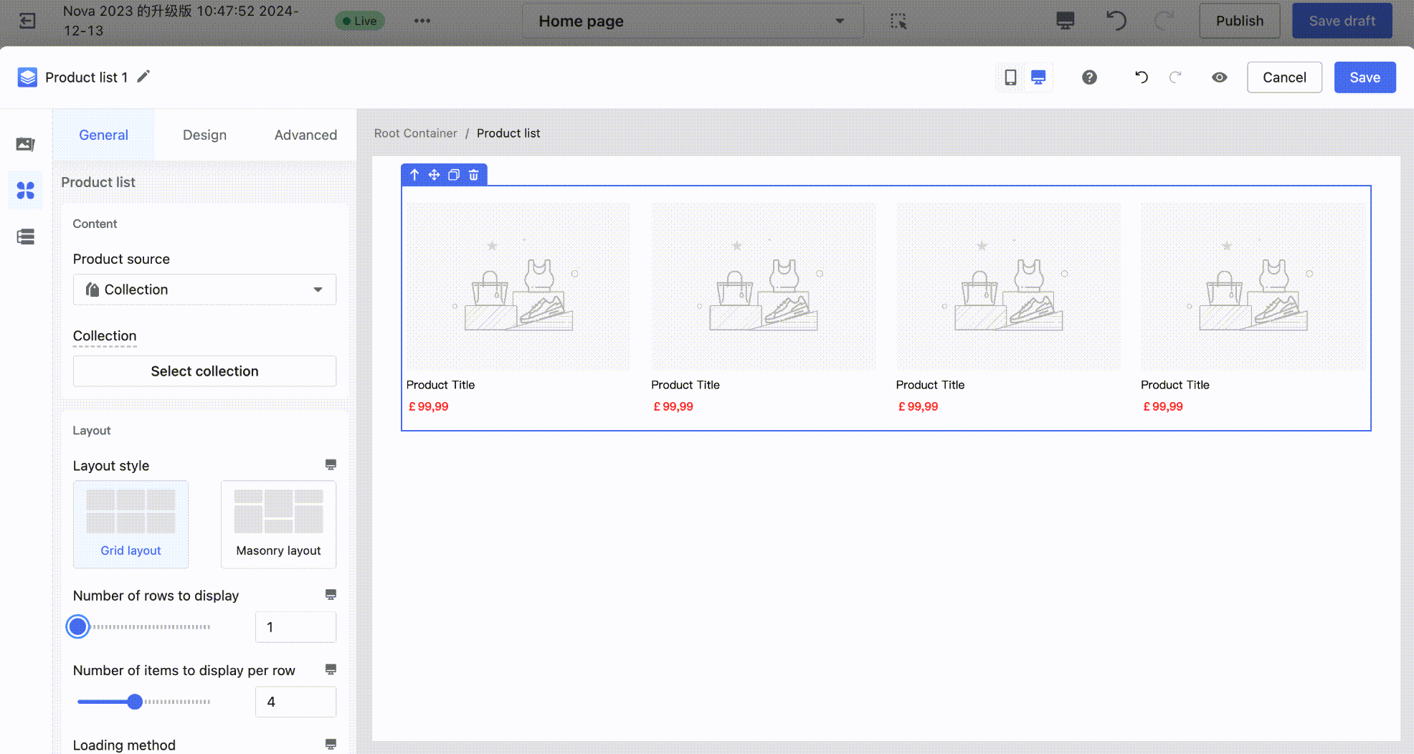Click the undo icon in editor header
This screenshot has width=1414, height=754.
tap(1141, 77)
